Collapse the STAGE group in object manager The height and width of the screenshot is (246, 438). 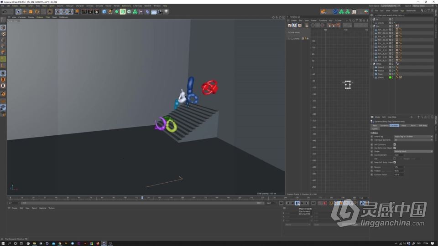tap(372, 64)
